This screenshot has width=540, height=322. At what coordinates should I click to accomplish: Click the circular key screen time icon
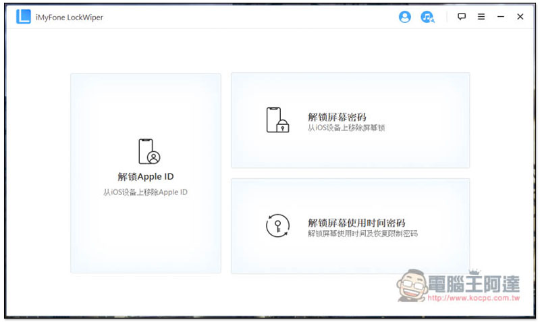tap(277, 225)
